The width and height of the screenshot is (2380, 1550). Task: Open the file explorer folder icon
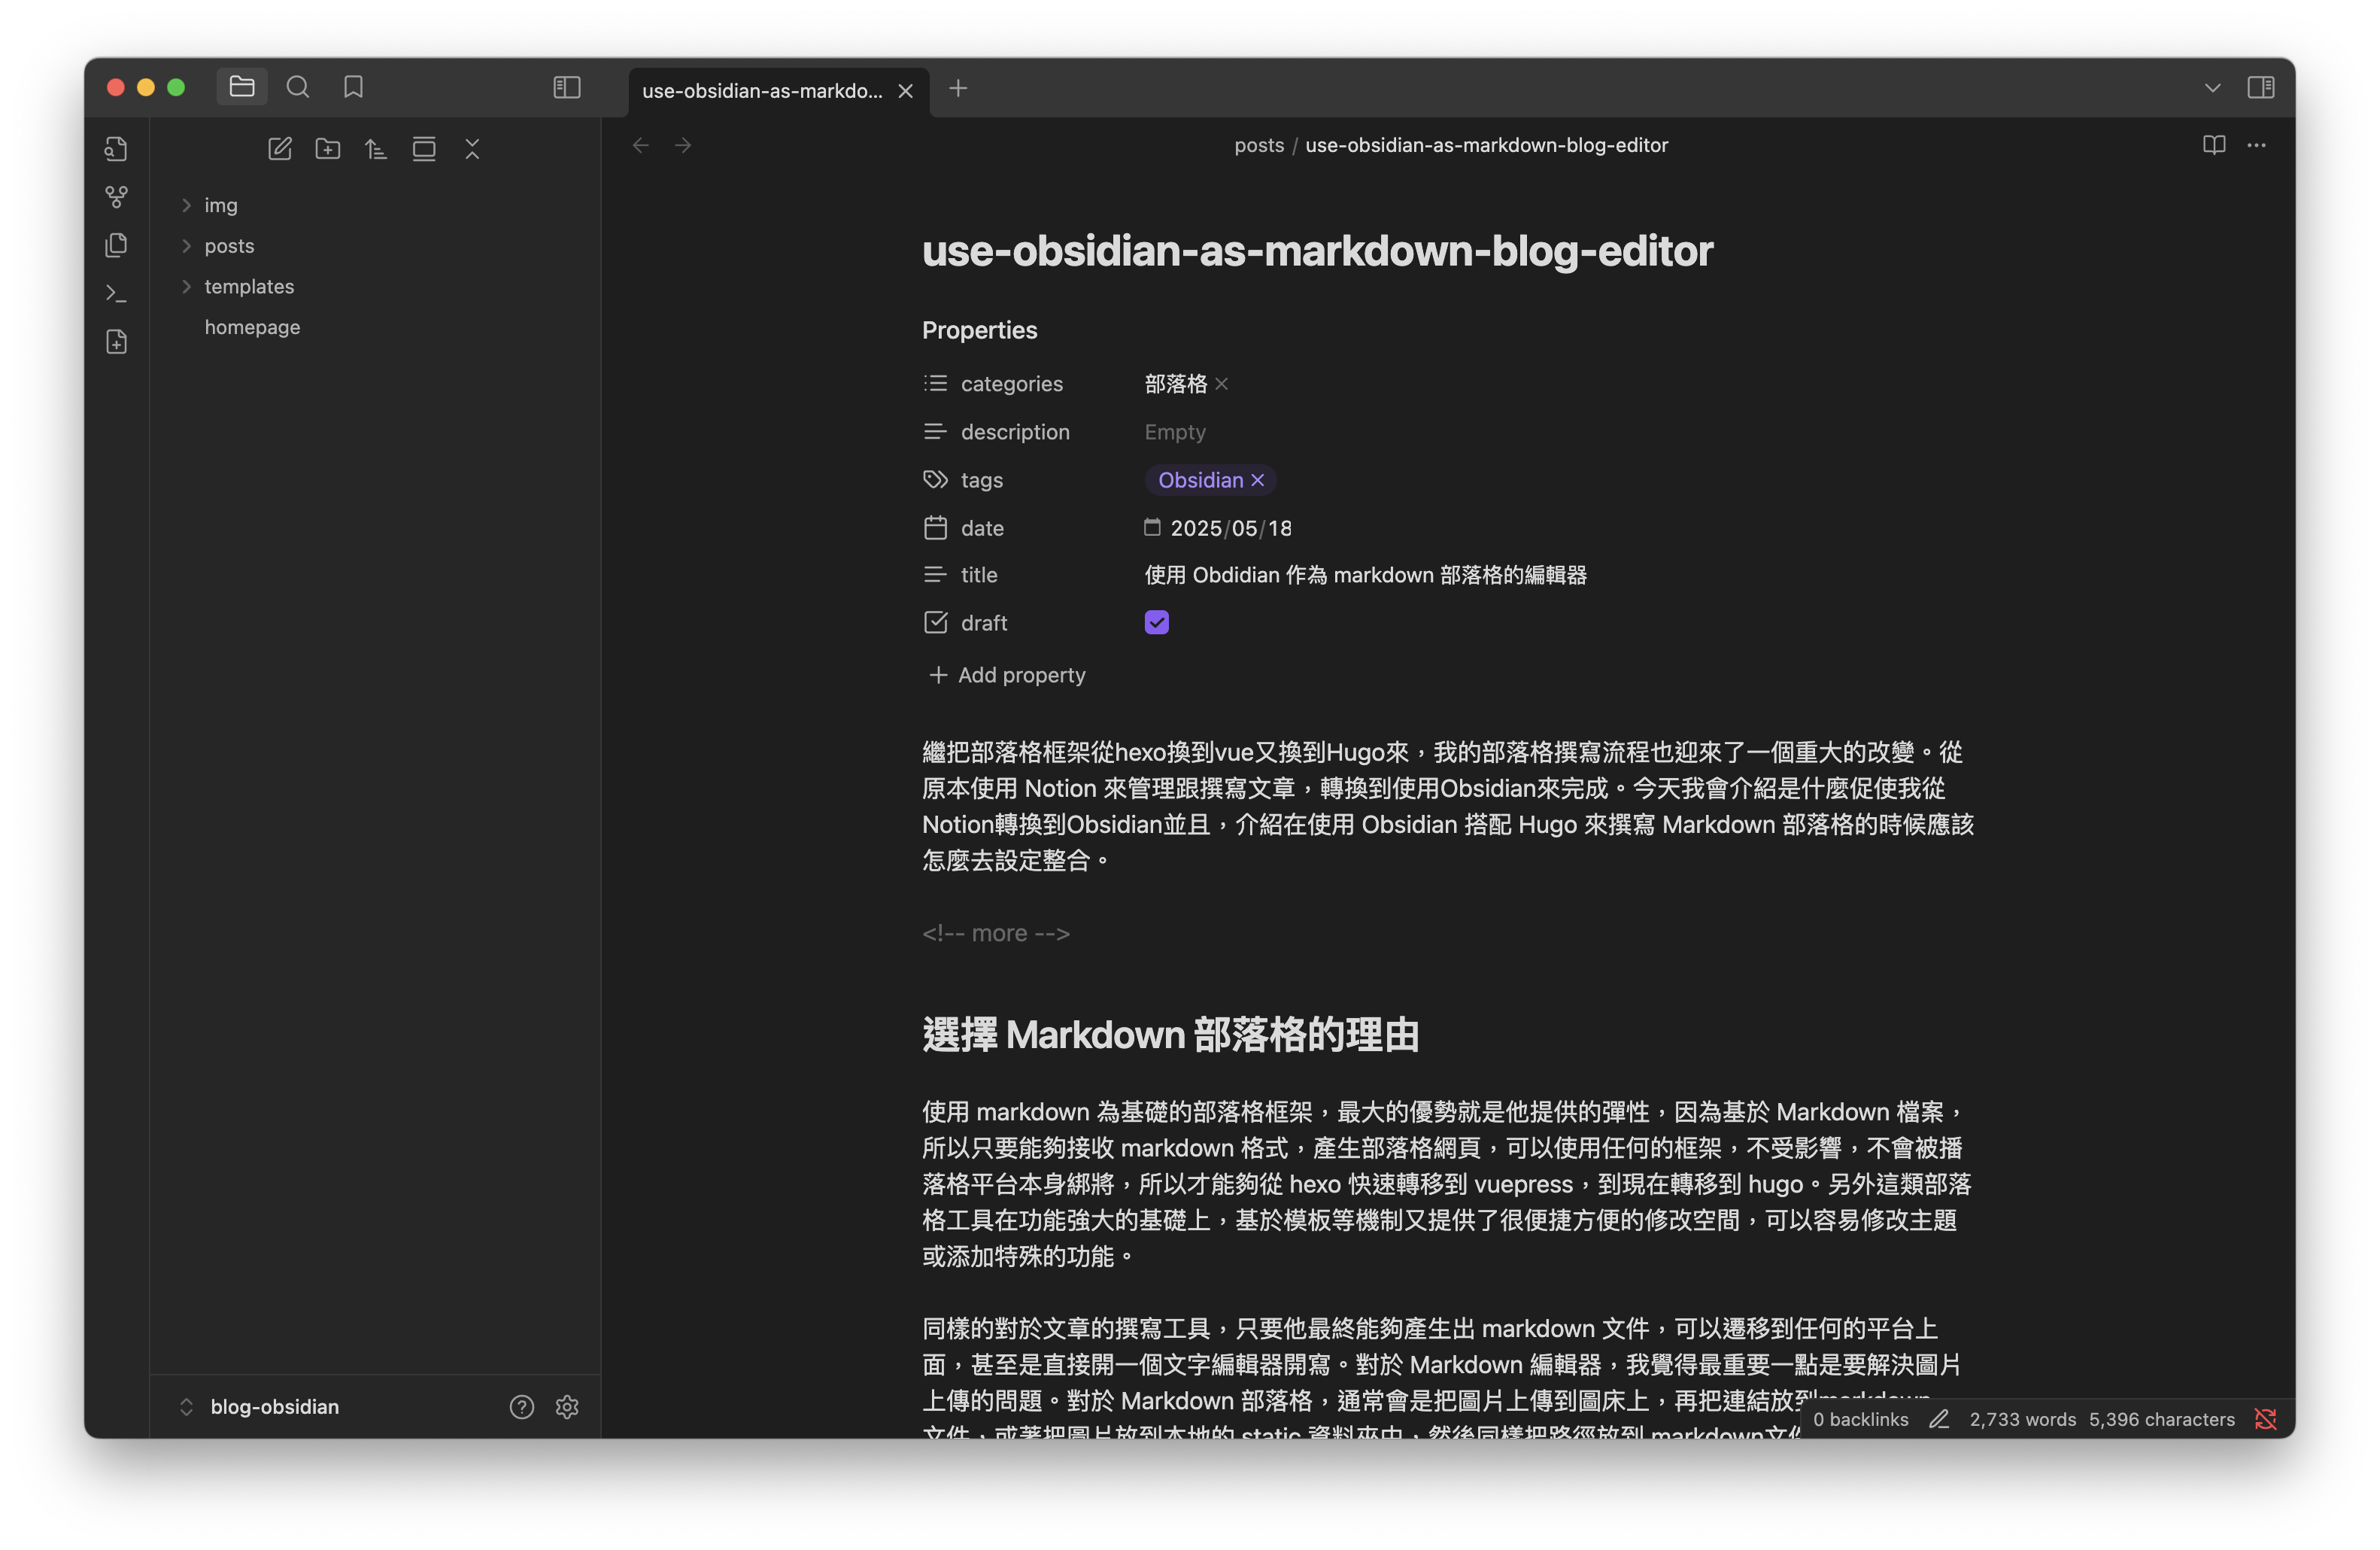[242, 87]
